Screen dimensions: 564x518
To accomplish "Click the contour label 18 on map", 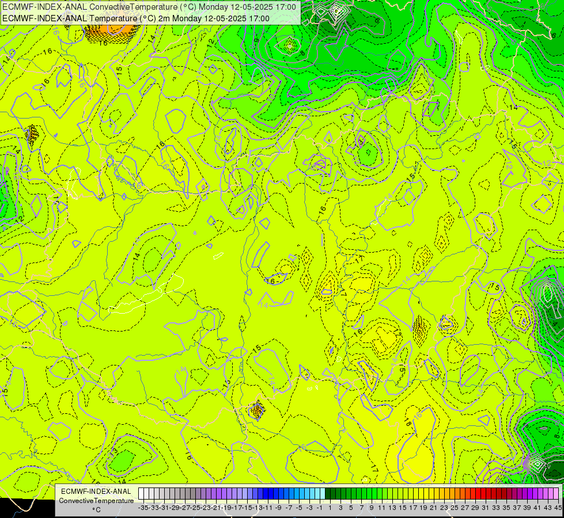I will click(407, 422).
